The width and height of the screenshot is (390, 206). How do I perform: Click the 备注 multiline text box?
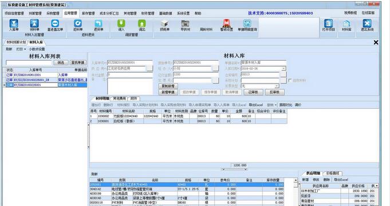click(x=130, y=86)
